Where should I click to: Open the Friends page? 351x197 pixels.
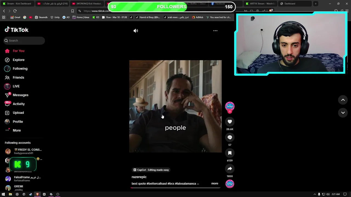pyautogui.click(x=18, y=77)
